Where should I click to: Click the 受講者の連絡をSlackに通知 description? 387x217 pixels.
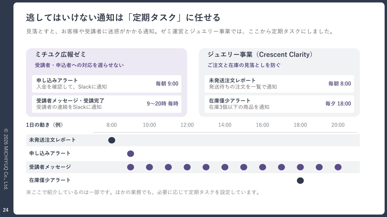69,107
